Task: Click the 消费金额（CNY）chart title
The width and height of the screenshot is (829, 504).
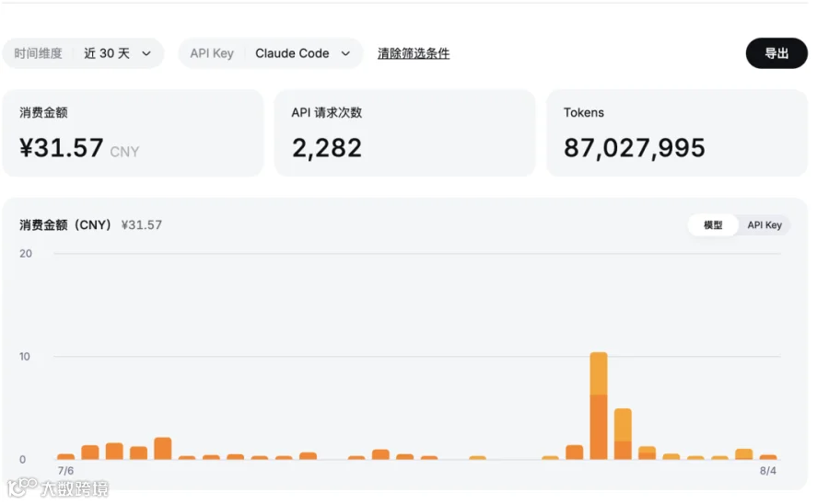Action: 65,225
